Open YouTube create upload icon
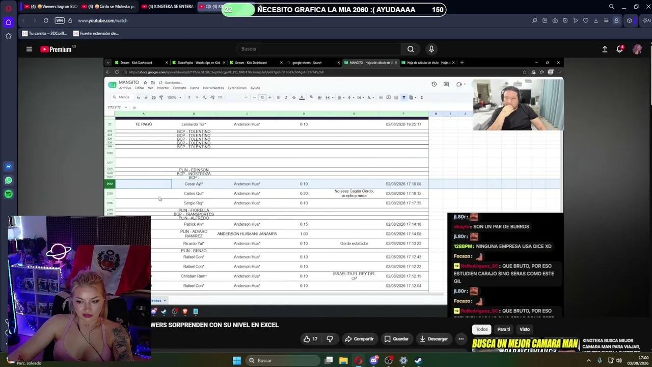The height and width of the screenshot is (367, 652). coord(605,49)
